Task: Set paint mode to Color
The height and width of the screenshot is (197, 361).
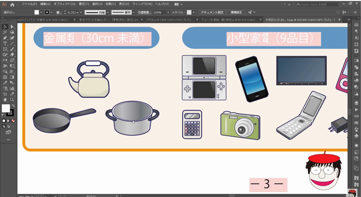Action: (4, 121)
